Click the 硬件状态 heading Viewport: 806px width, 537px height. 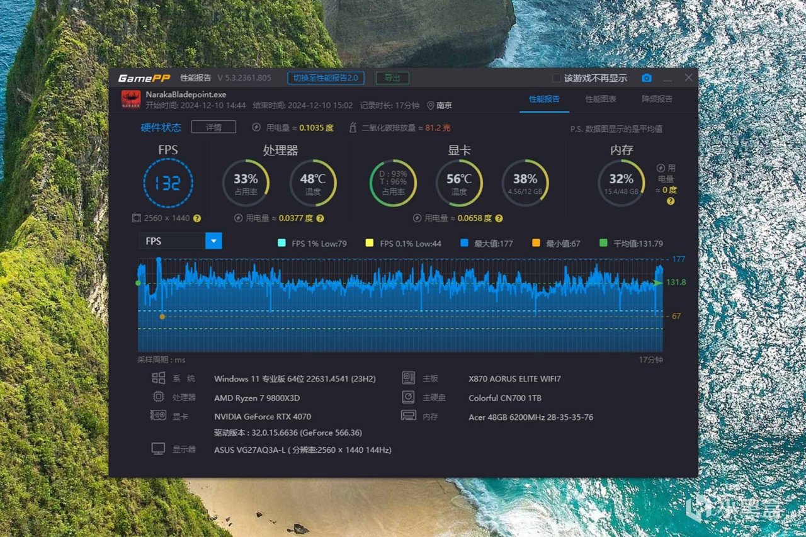pyautogui.click(x=161, y=127)
